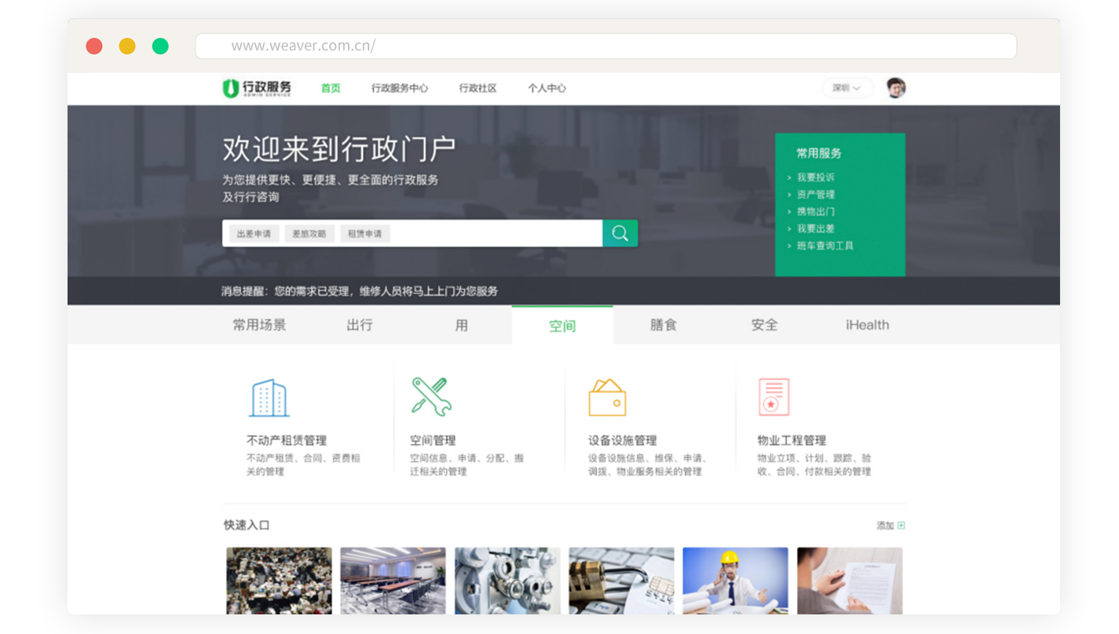The width and height of the screenshot is (1119, 634).
Task: Expand the 深圳 city dropdown
Action: [847, 88]
